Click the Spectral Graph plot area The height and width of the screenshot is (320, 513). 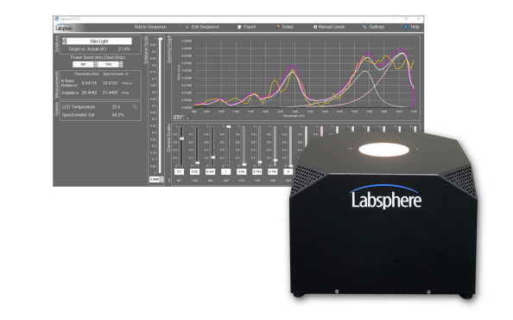304,74
